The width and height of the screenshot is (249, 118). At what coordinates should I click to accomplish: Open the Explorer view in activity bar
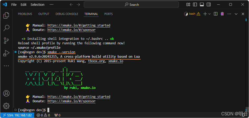tap(6, 15)
